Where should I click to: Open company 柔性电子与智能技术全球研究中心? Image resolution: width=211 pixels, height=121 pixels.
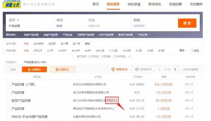pos(94,109)
